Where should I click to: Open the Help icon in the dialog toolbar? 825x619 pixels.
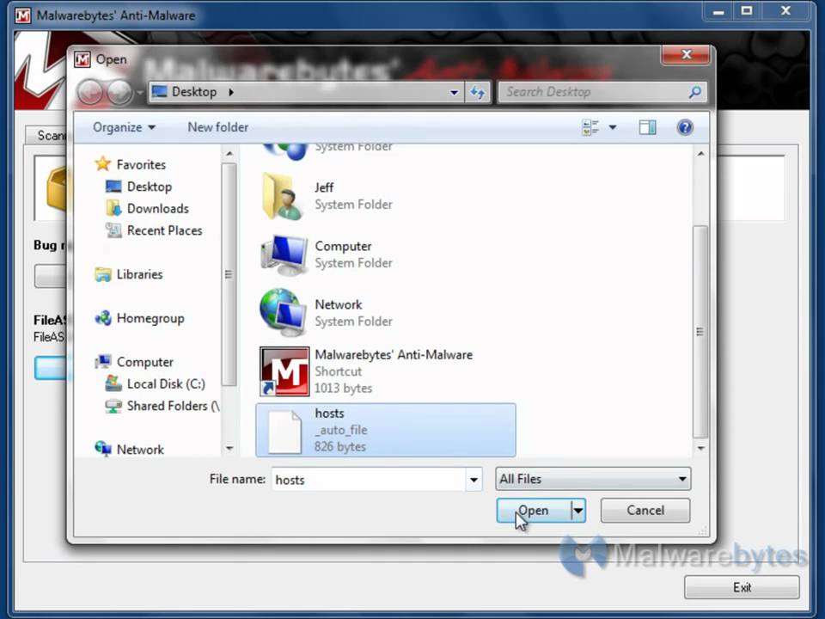click(x=685, y=127)
